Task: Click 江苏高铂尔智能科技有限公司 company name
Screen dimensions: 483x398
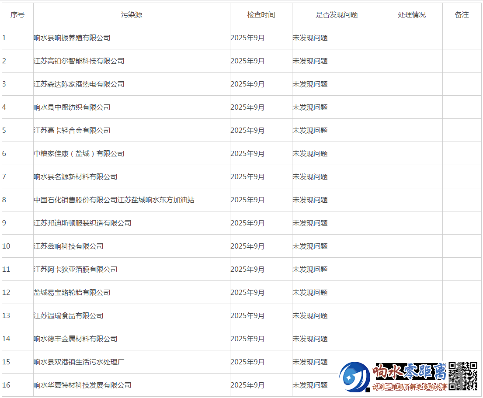Action: click(79, 61)
